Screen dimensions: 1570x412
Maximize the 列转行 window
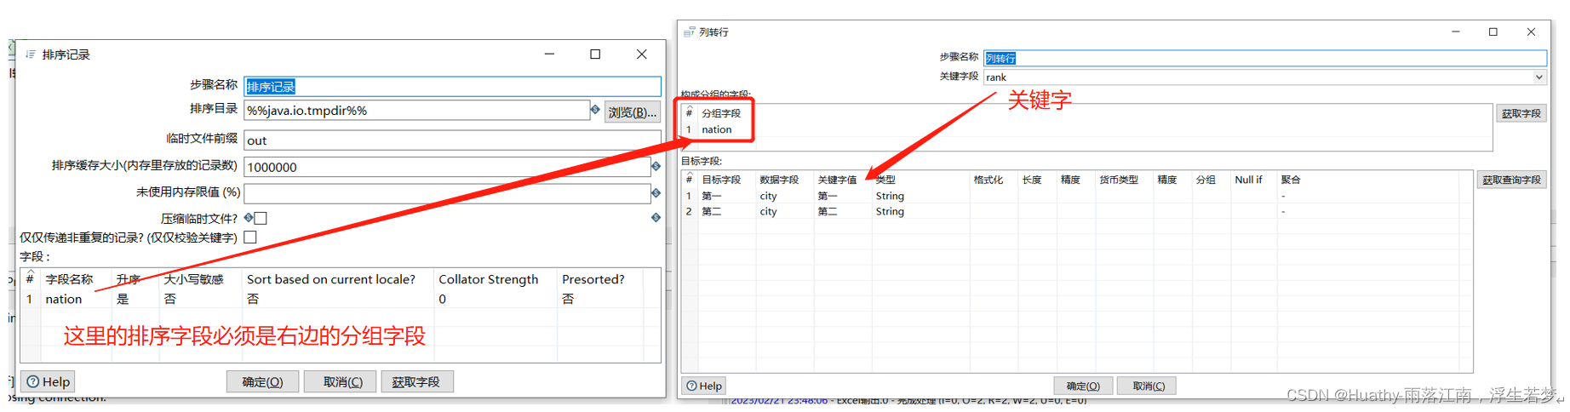(x=1493, y=31)
